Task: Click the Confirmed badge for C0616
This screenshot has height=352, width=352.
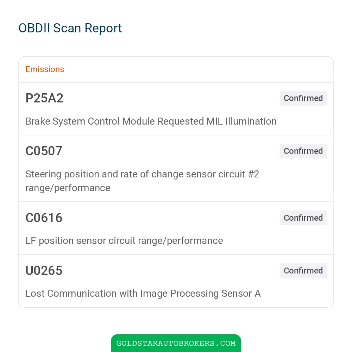Action: (x=303, y=218)
